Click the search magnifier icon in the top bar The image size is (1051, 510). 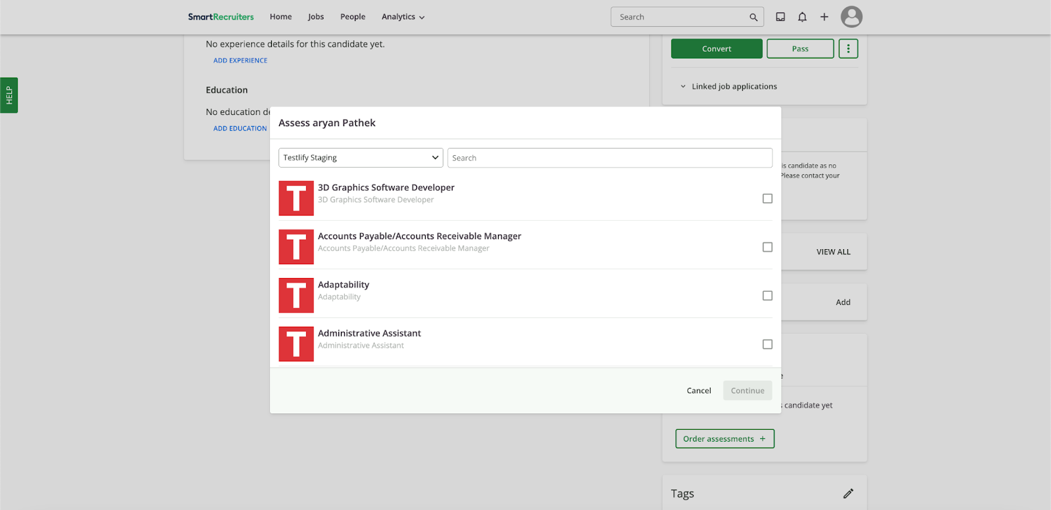coord(753,17)
